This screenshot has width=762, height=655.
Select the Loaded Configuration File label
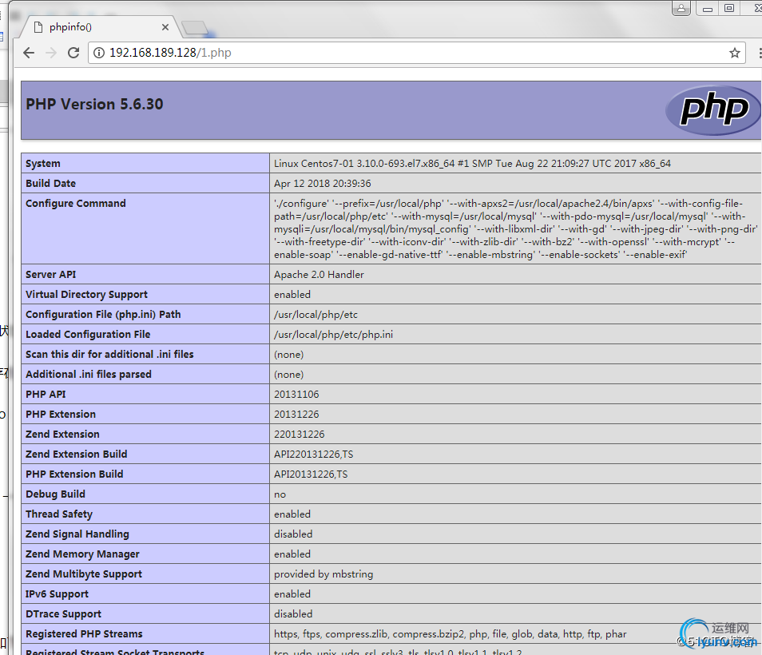point(88,335)
